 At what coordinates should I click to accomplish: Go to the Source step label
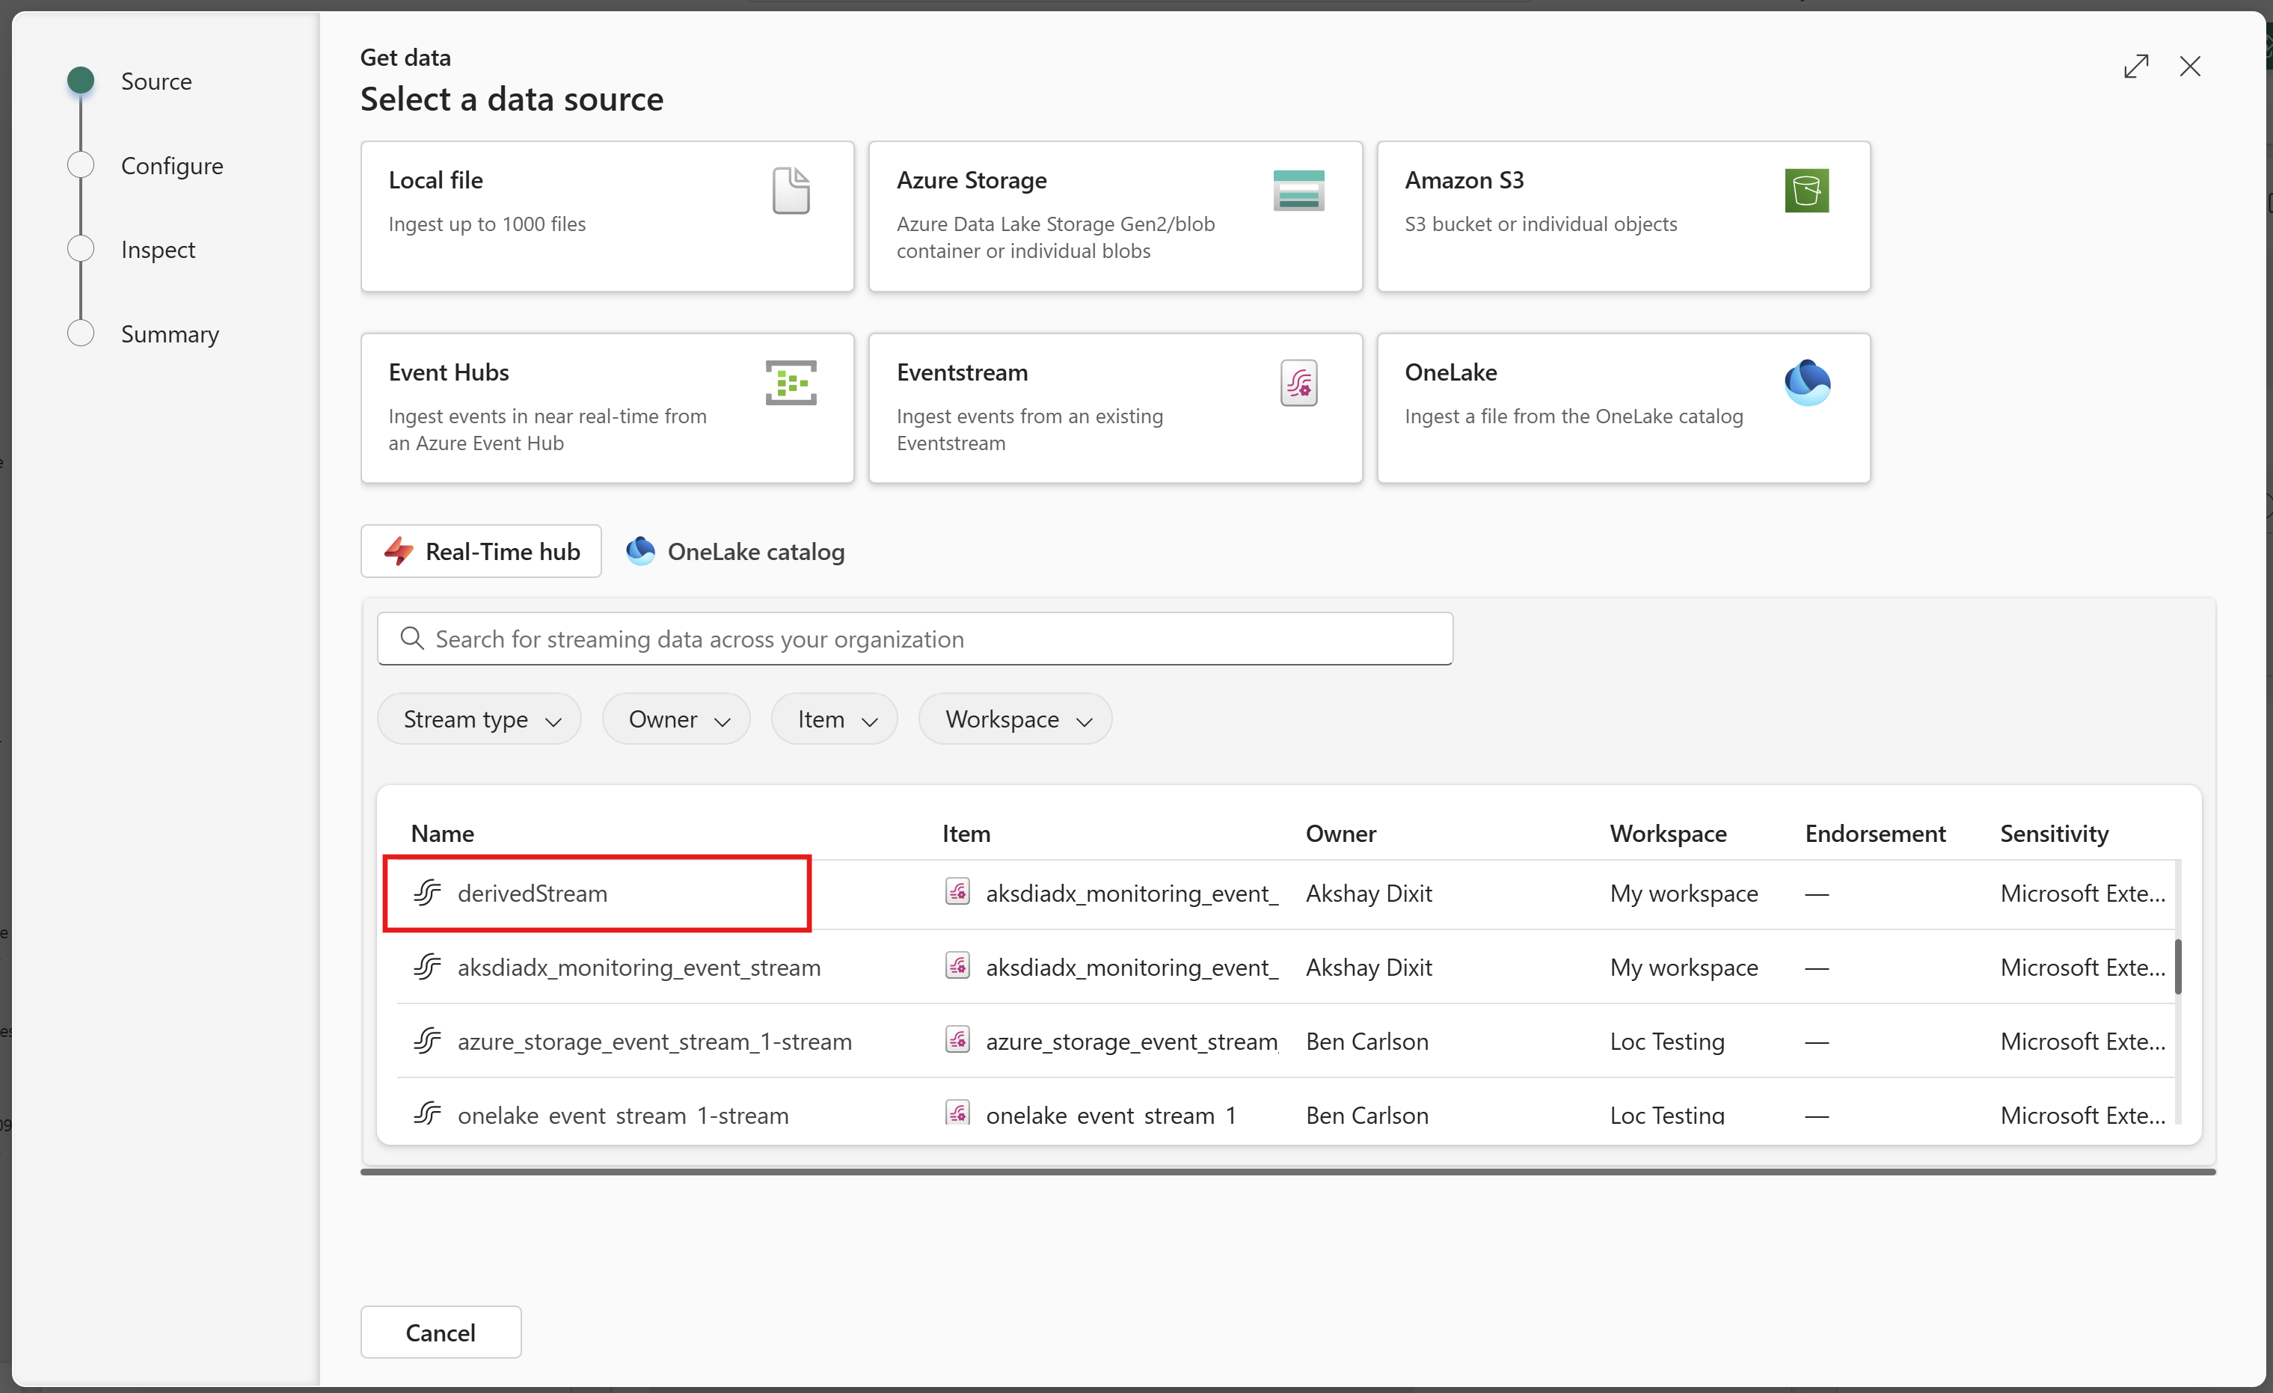(156, 82)
